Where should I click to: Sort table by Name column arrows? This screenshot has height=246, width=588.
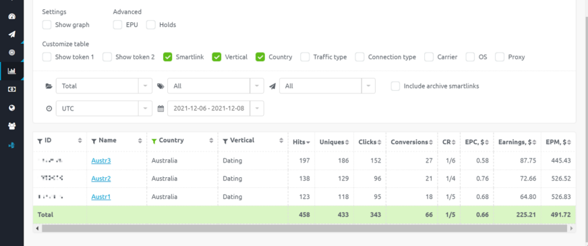pos(140,141)
